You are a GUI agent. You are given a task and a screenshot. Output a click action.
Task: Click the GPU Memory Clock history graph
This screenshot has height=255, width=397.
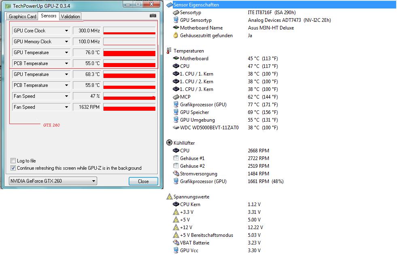tap(130, 42)
